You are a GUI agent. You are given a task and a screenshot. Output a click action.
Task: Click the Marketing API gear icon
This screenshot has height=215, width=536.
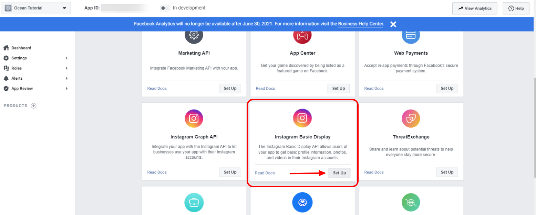click(194, 35)
